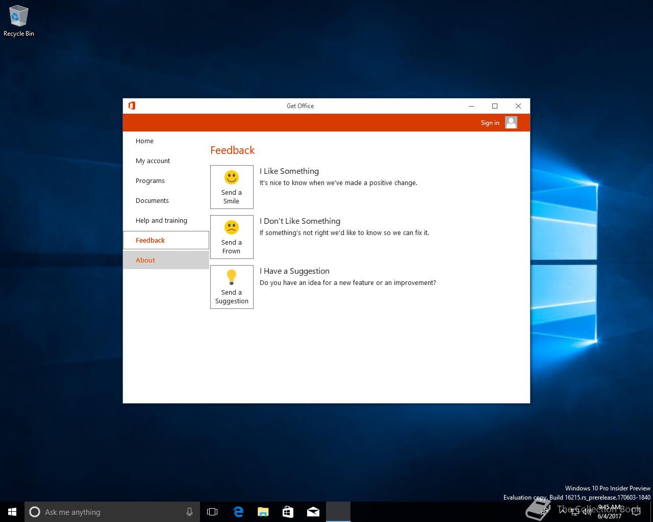Click the "If something's not right" description text

pos(344,233)
